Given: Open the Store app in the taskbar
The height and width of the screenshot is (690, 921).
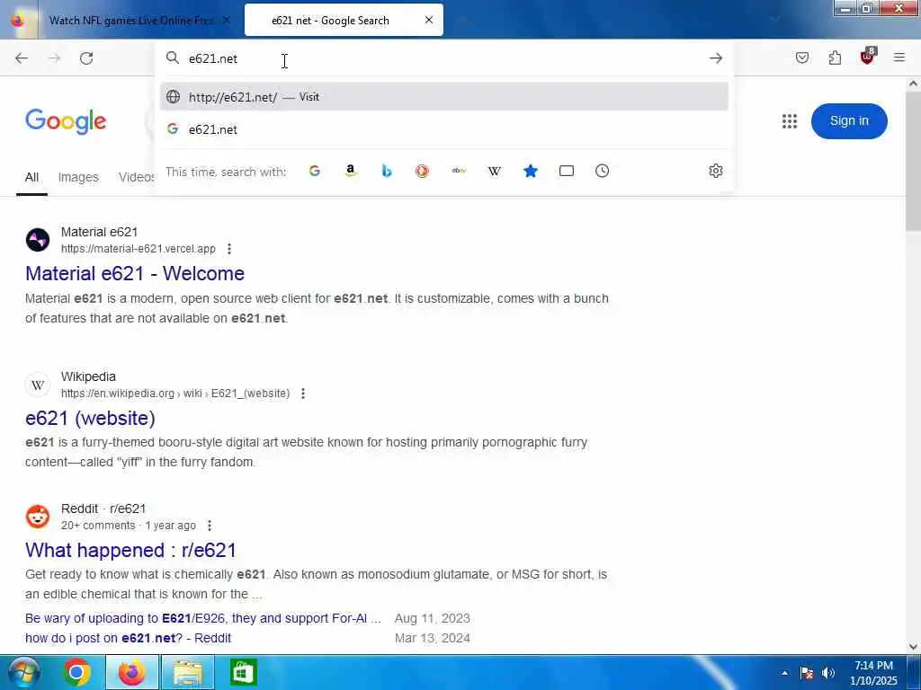Looking at the screenshot, I should [243, 672].
